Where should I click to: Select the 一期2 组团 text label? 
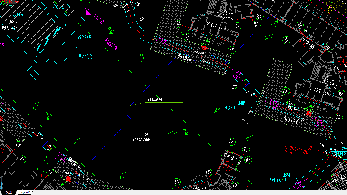tap(83, 57)
